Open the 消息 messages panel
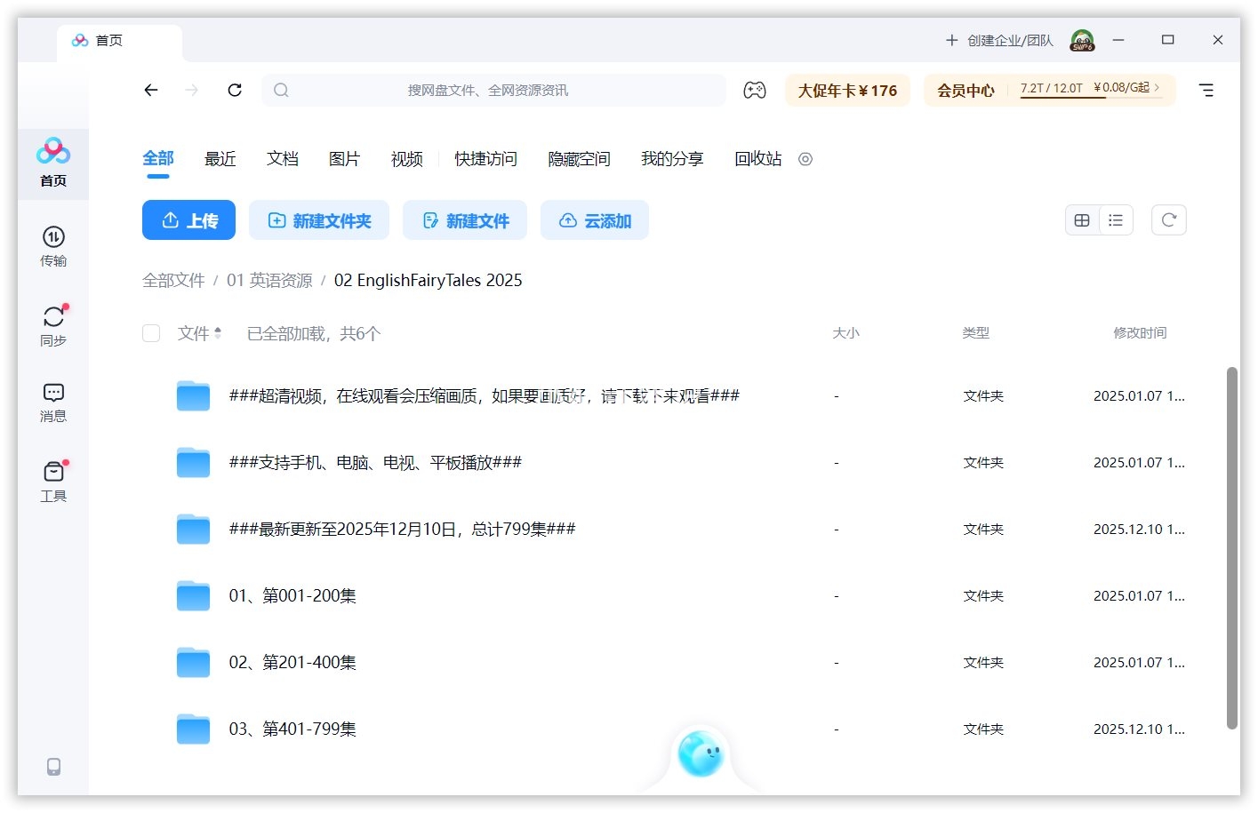Screen dimensions: 1258x813 click(x=53, y=402)
